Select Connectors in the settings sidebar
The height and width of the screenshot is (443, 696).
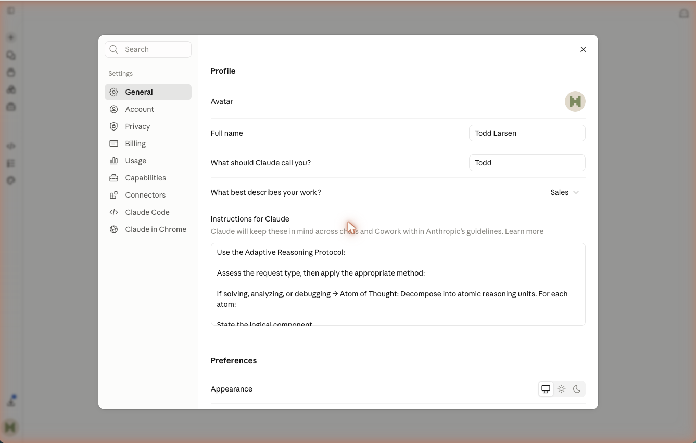148,195
